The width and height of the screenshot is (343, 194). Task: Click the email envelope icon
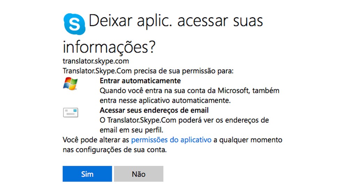click(x=70, y=113)
